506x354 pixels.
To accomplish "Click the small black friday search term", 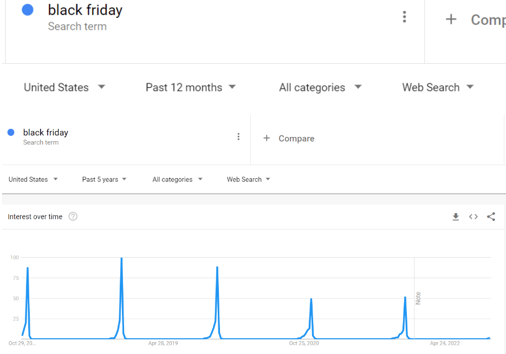I will coord(46,133).
